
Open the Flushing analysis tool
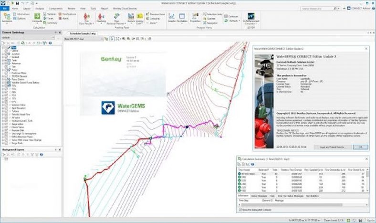point(101,18)
